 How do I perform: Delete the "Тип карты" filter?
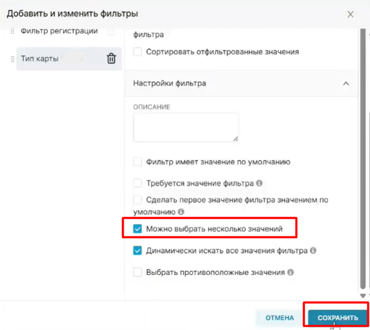tap(111, 59)
